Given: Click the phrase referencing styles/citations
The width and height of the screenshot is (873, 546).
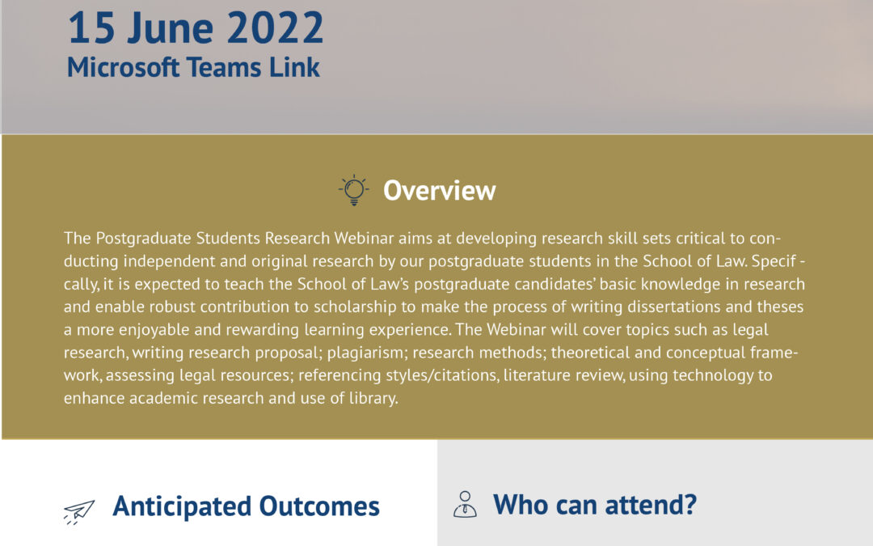Looking at the screenshot, I should (x=398, y=375).
